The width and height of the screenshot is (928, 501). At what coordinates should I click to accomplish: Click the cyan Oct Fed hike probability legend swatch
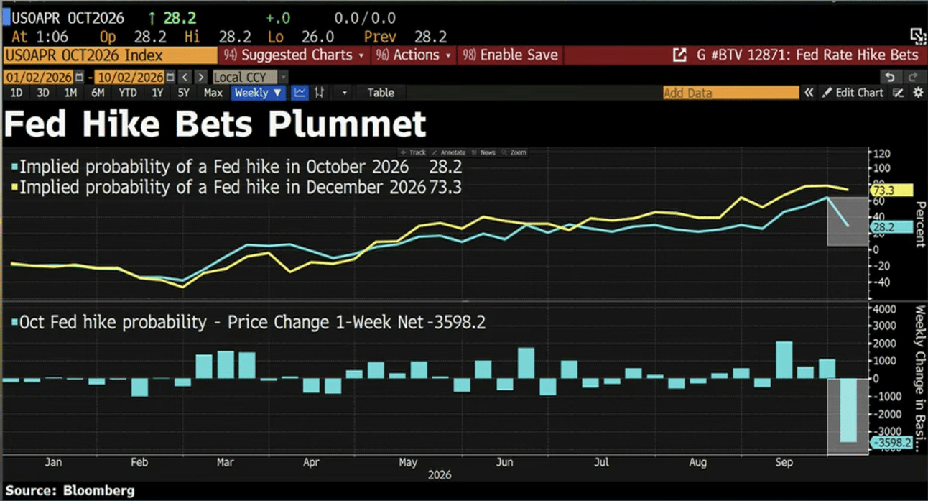click(x=14, y=323)
